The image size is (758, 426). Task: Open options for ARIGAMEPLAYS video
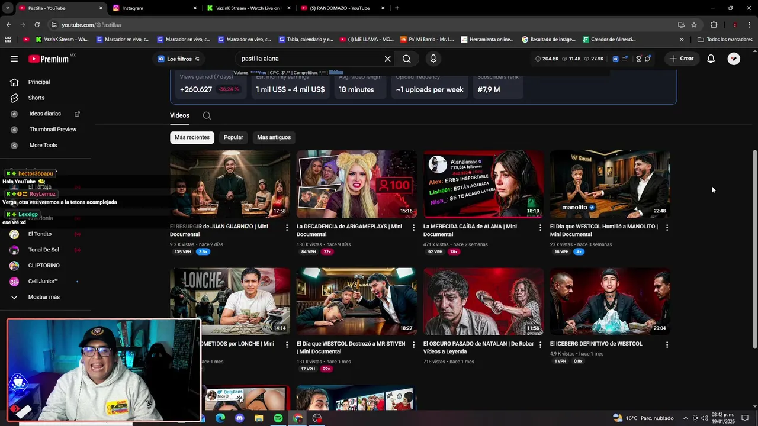coord(413,227)
